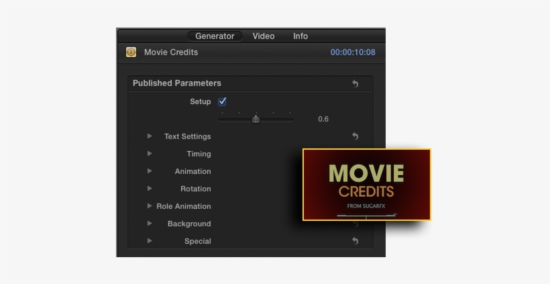Click the Text Settings label
Screen dimensions: 550x284
click(x=187, y=136)
